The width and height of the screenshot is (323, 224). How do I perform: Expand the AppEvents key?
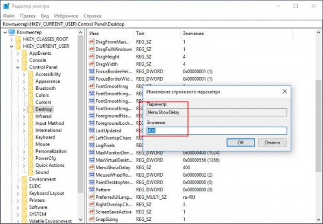18,54
